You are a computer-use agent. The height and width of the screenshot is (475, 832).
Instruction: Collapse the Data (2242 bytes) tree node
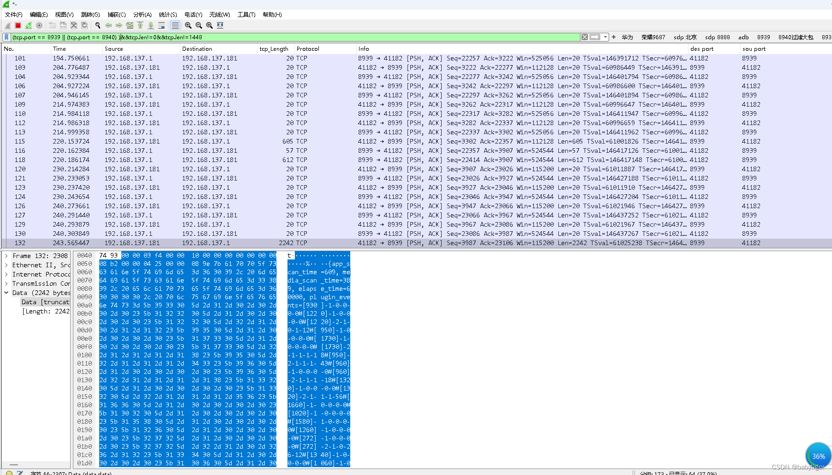click(x=6, y=293)
